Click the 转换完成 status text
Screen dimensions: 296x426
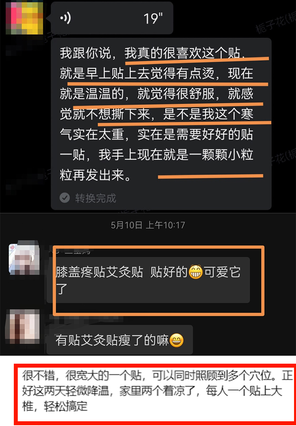point(96,198)
